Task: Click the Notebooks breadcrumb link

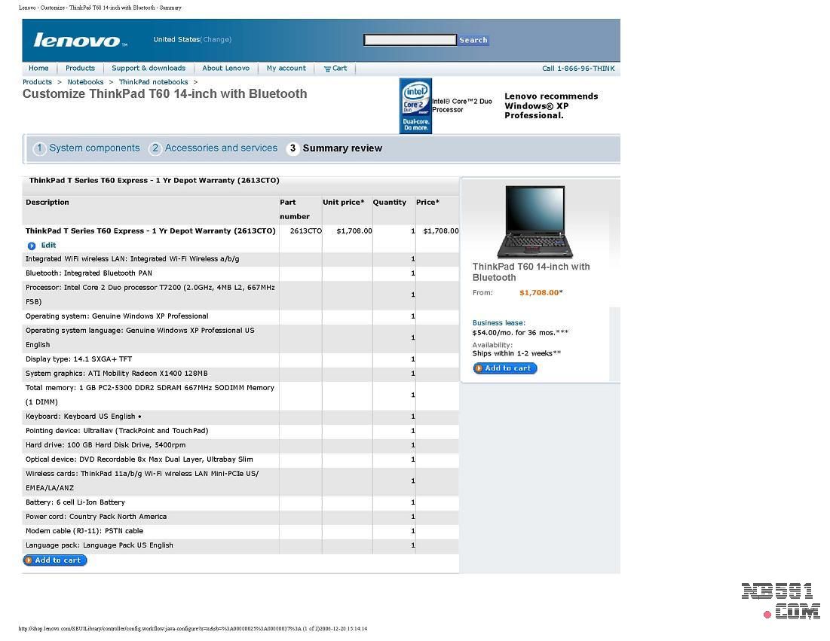Action: pos(85,82)
